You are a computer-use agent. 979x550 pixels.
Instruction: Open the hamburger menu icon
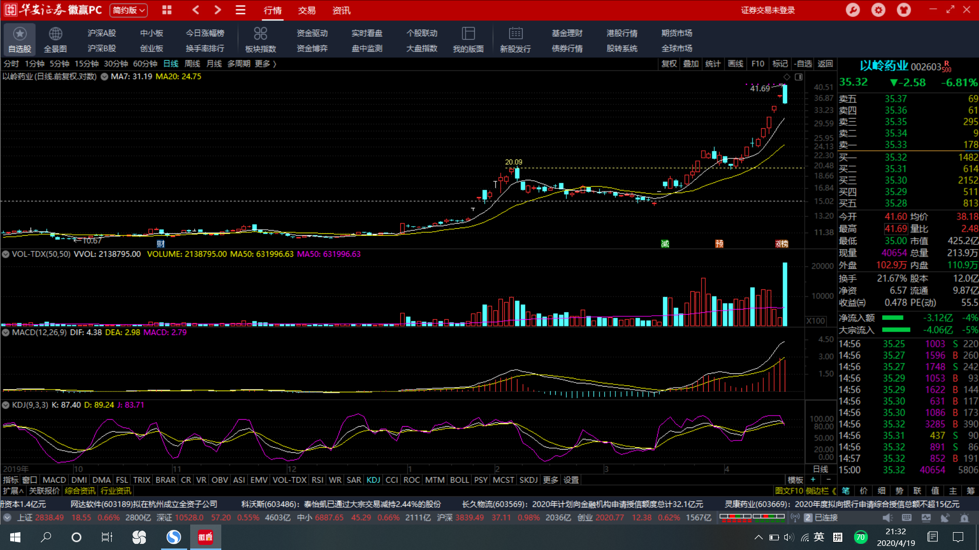[241, 10]
